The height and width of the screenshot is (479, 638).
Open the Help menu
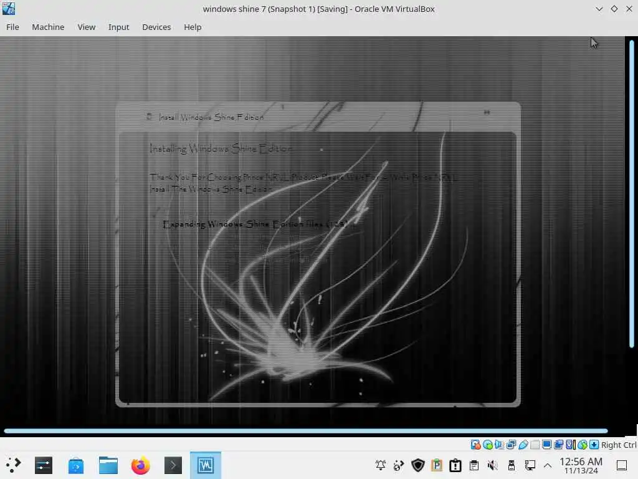pos(193,27)
